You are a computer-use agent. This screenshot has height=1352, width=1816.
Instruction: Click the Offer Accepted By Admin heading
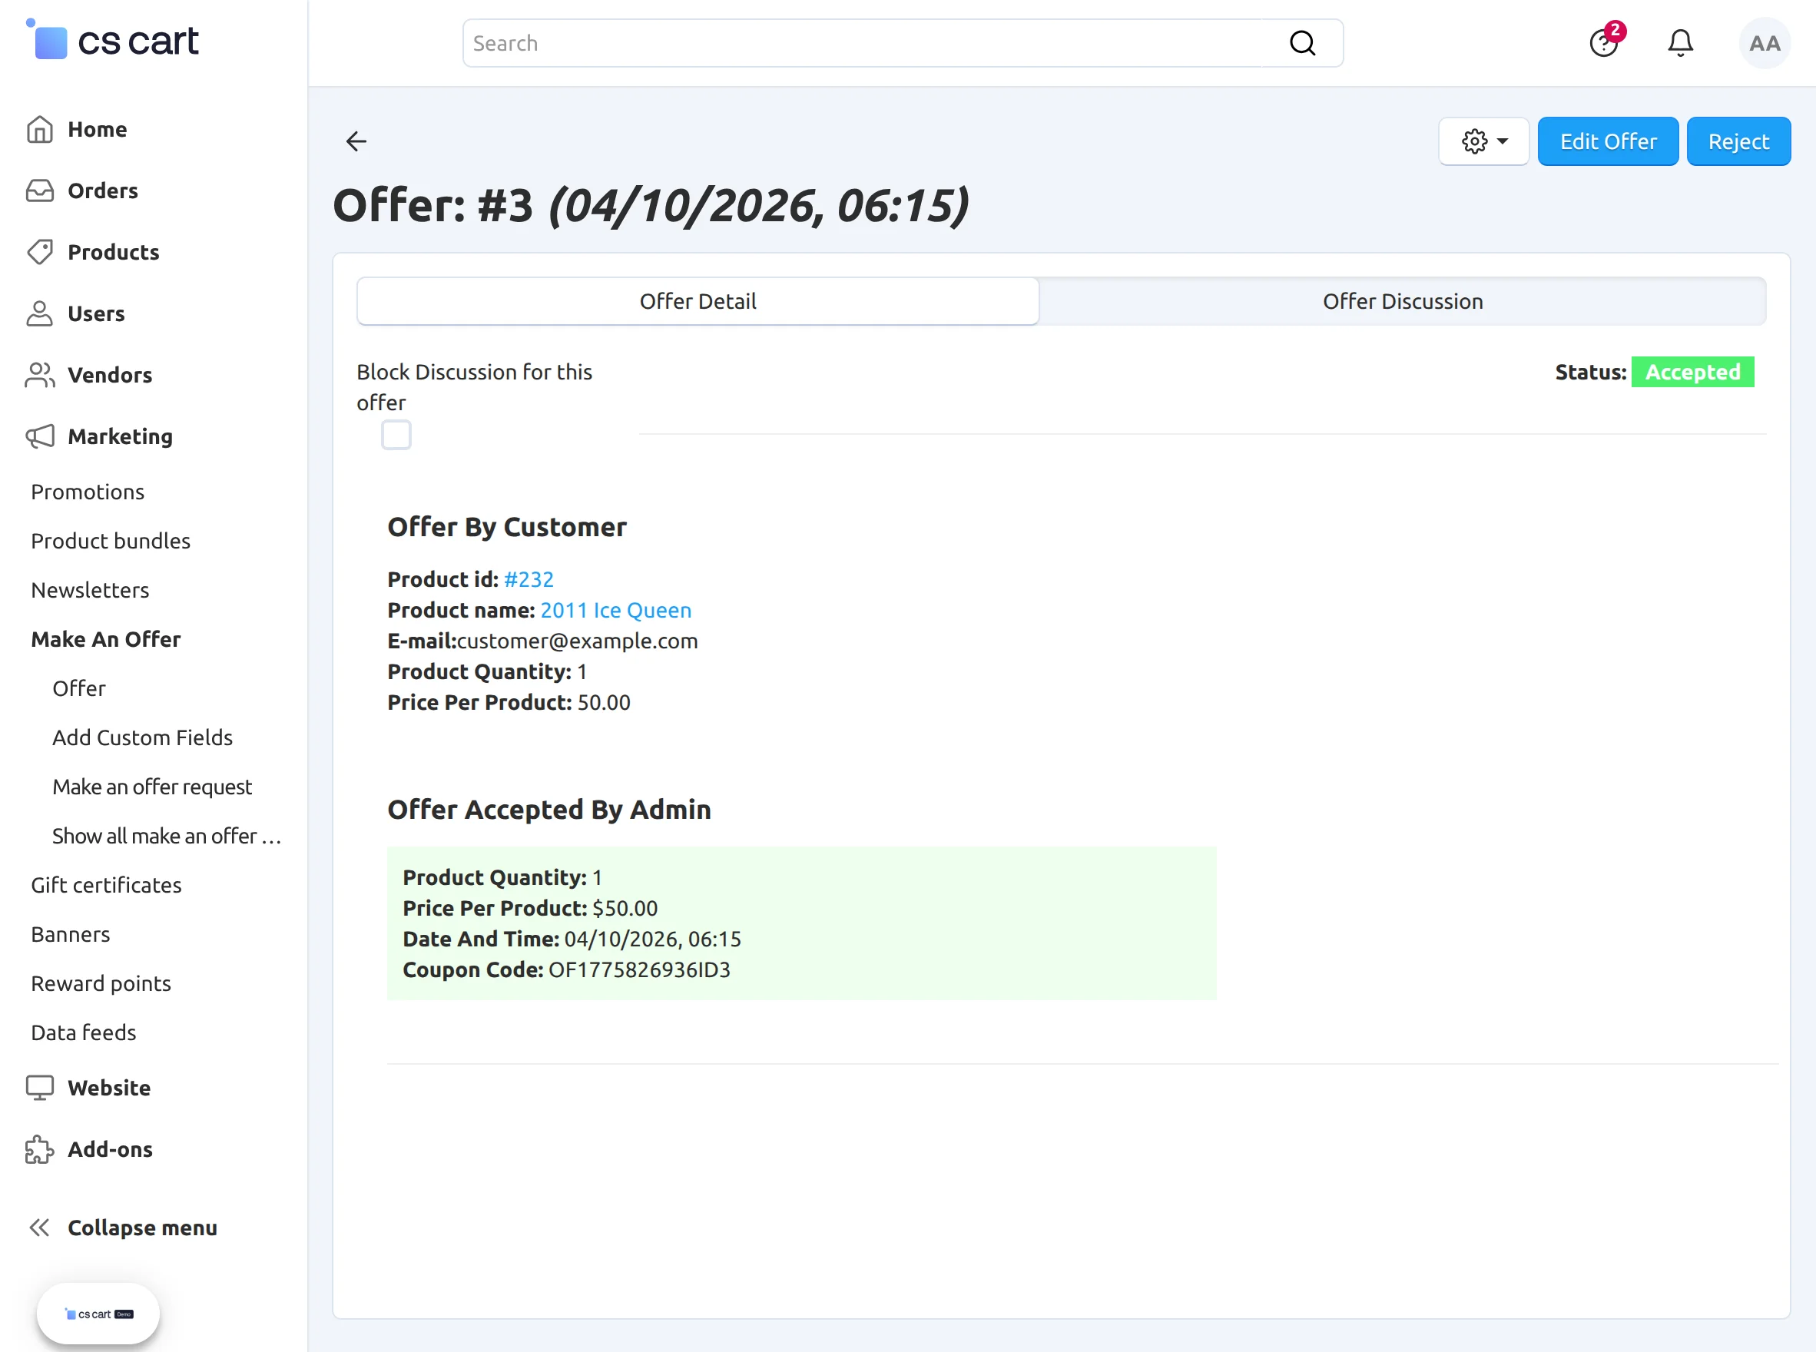(549, 810)
